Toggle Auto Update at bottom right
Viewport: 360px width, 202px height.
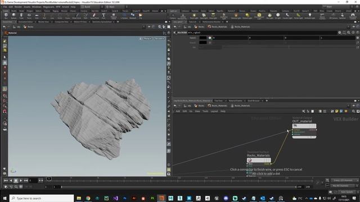[x=346, y=192]
